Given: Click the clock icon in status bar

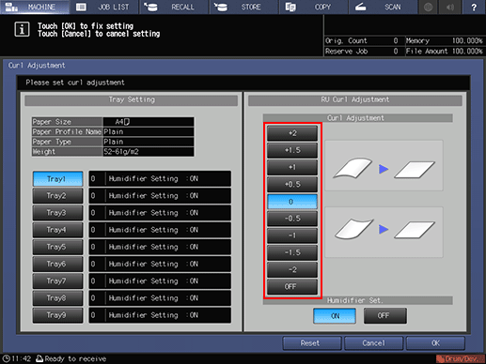Looking at the screenshot, I should 7,358.
